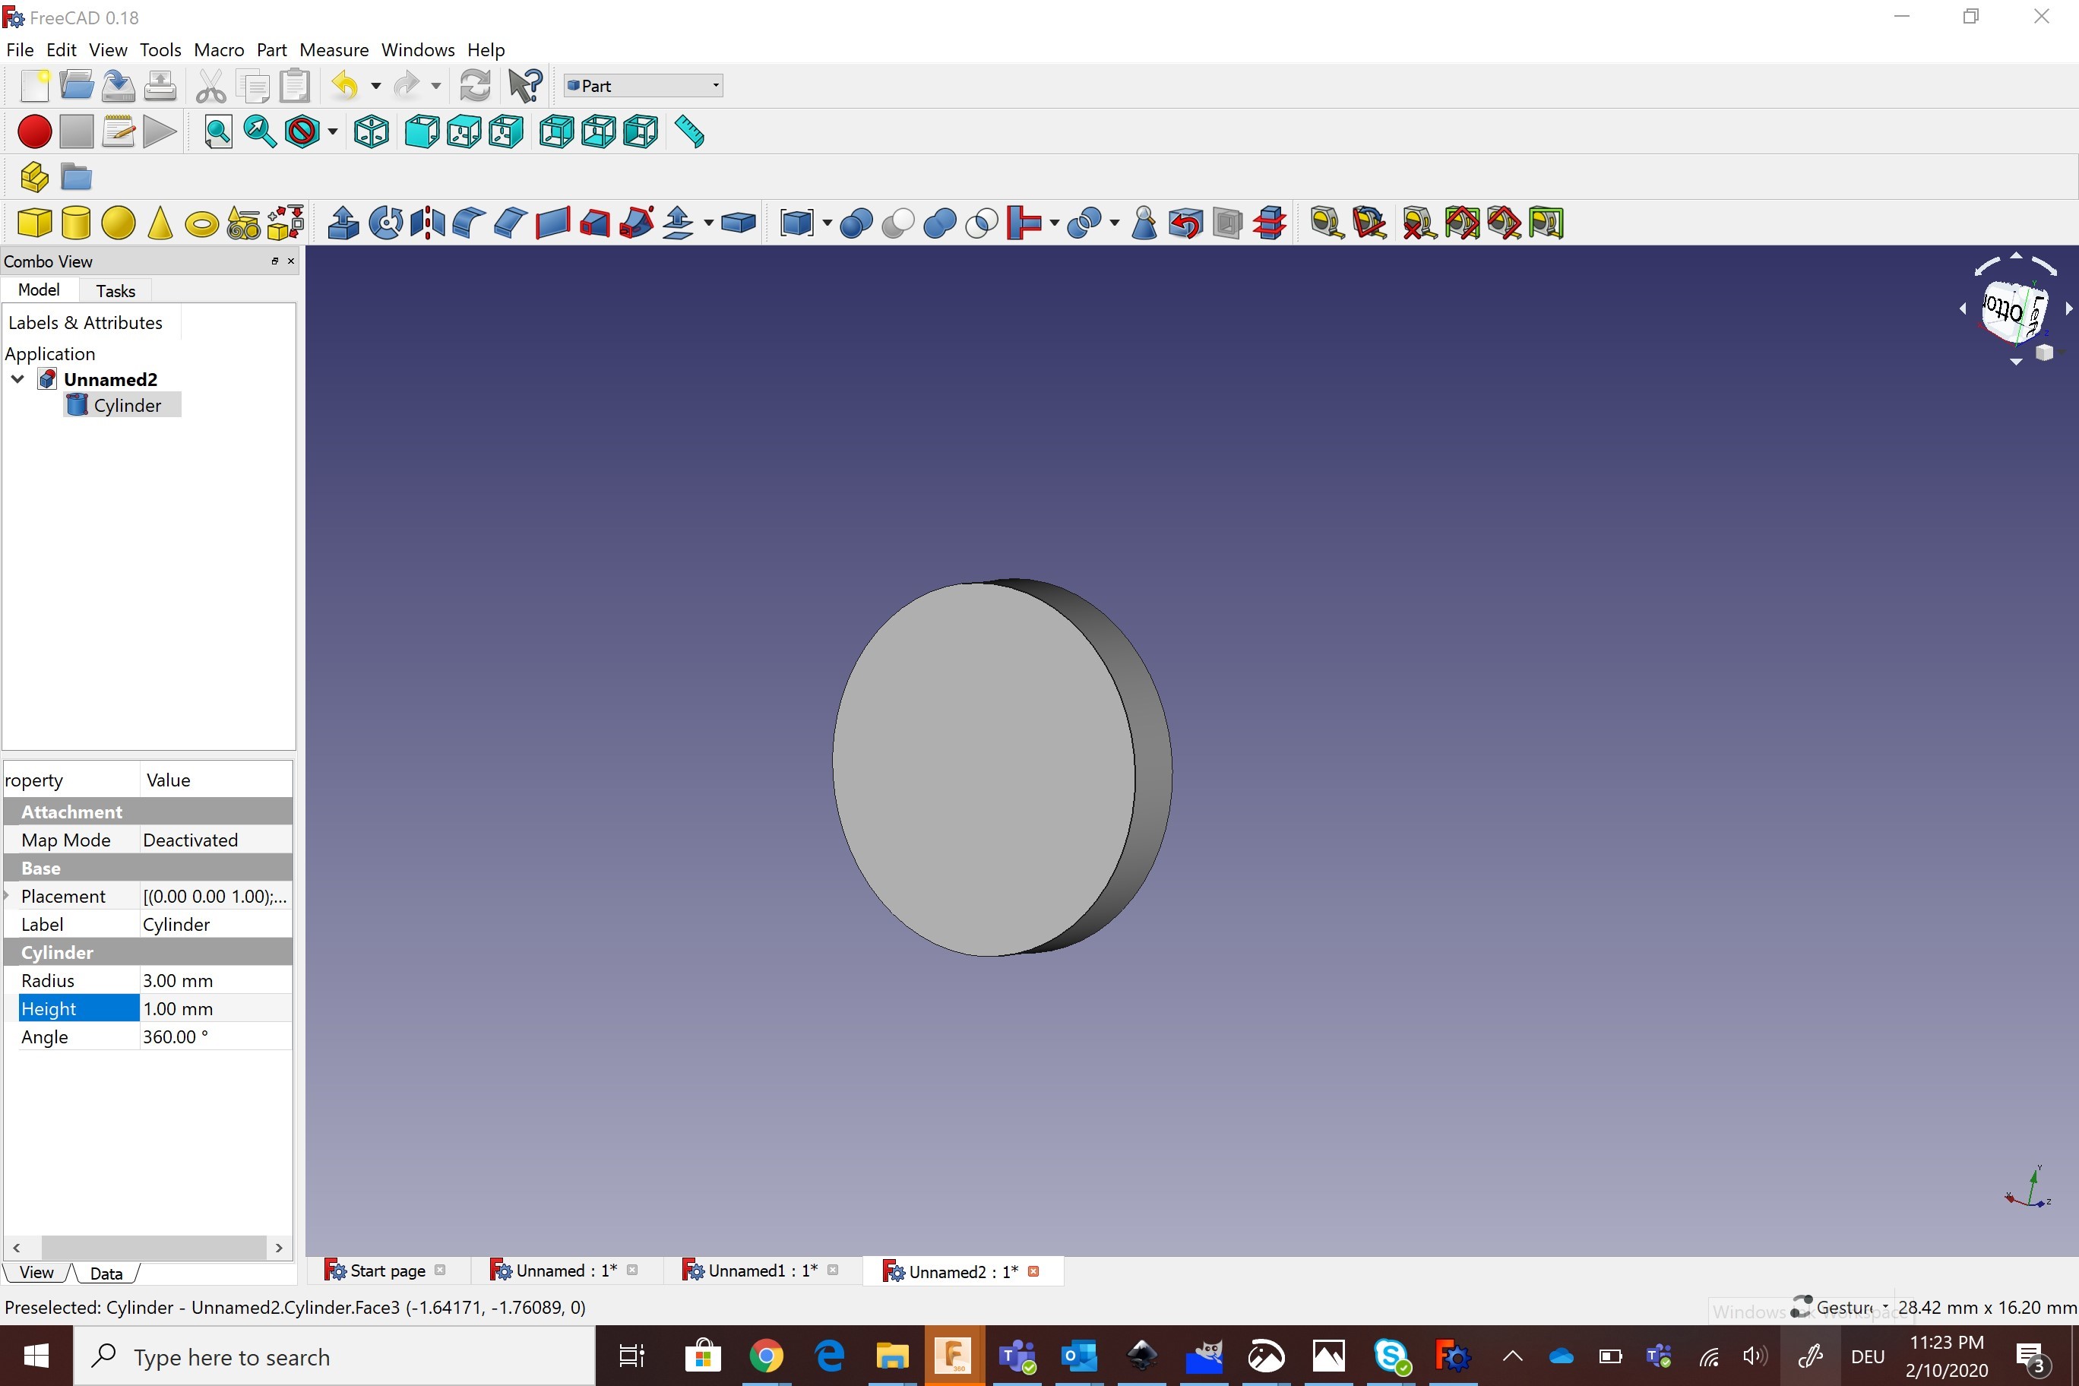
Task: Expand the Placement property
Action: (x=8, y=895)
